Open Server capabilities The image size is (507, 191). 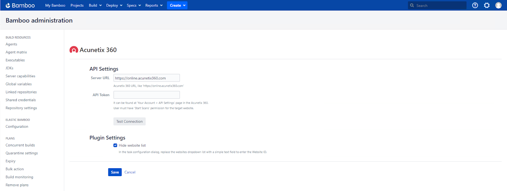tap(20, 76)
